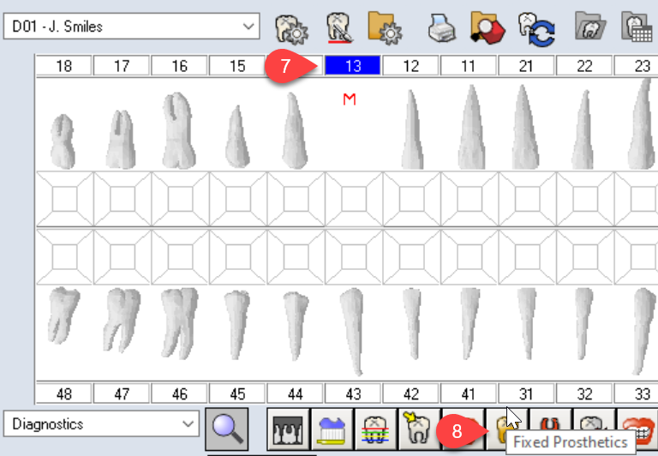Open the Diagnostics category dropdown
Viewport: 658px width, 456px height.
tap(101, 424)
